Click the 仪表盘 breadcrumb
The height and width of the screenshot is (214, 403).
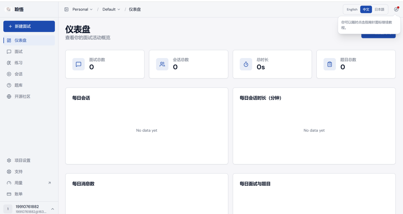pyautogui.click(x=135, y=9)
